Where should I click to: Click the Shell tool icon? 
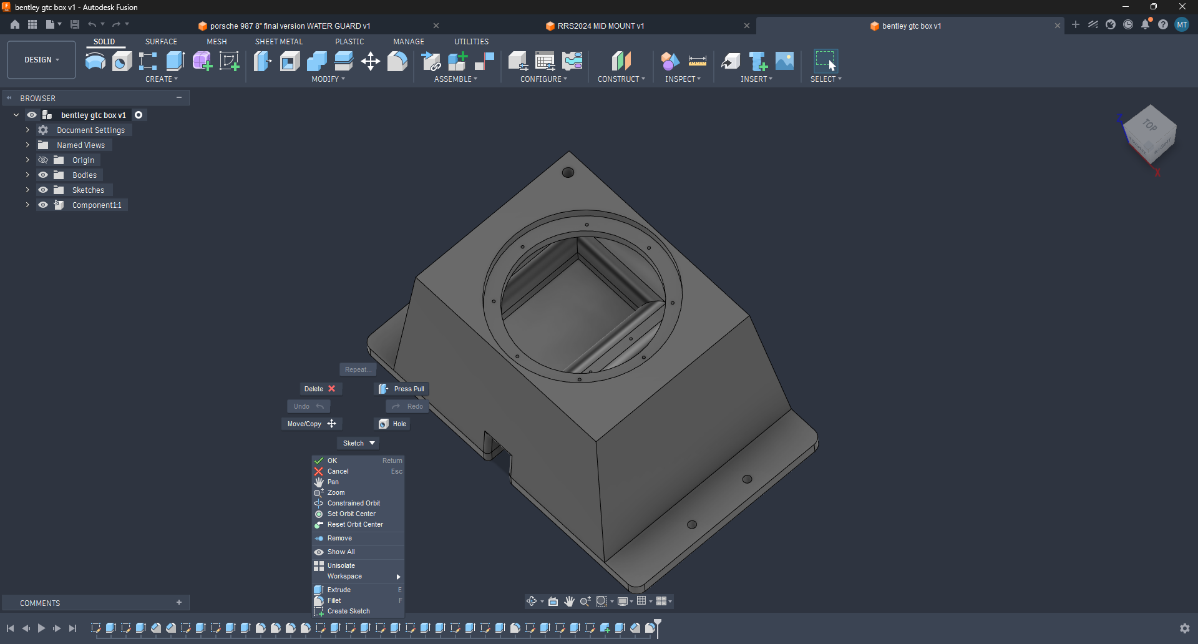click(x=290, y=61)
